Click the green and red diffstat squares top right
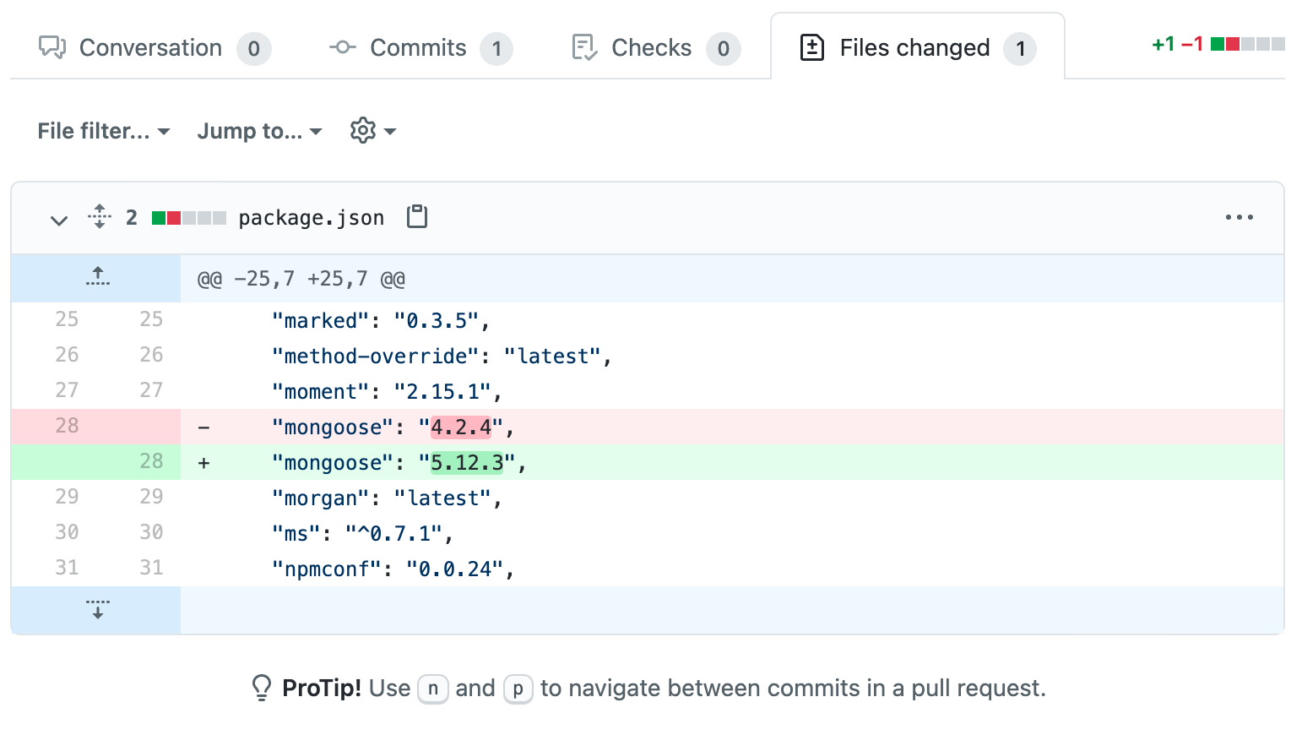This screenshot has width=1302, height=735. [1249, 43]
